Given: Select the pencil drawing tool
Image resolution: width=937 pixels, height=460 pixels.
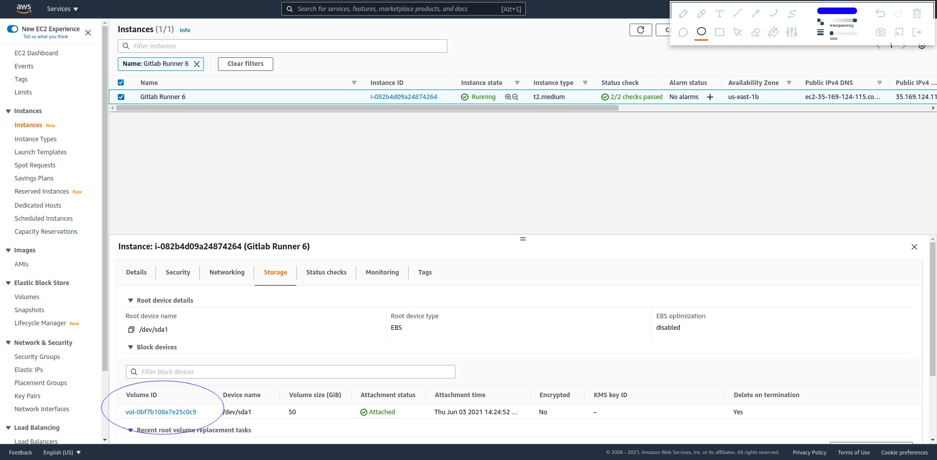Looking at the screenshot, I should pos(683,14).
